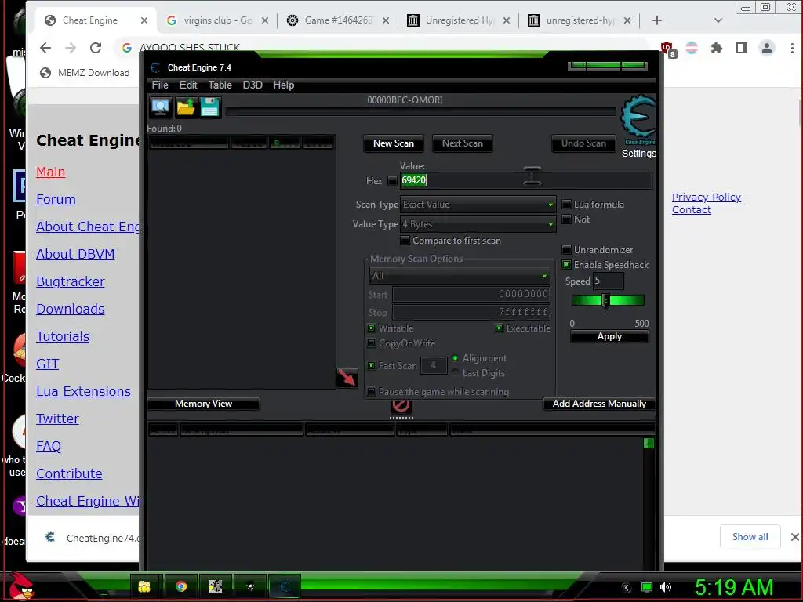Image resolution: width=803 pixels, height=602 pixels.
Task: Open Settings via the Cheat Engine logo
Action: [638, 121]
